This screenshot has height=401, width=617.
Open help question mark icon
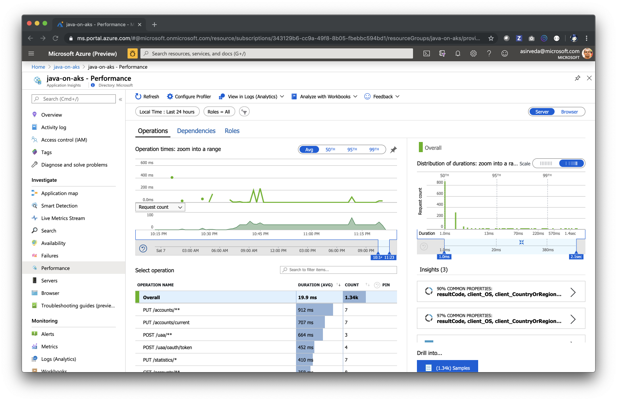pos(489,53)
